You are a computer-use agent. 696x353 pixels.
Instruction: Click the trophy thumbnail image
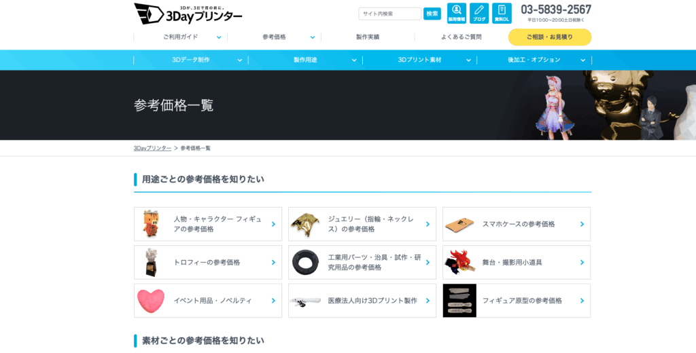point(151,262)
